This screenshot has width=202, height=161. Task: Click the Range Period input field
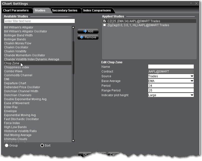click(x=171, y=90)
